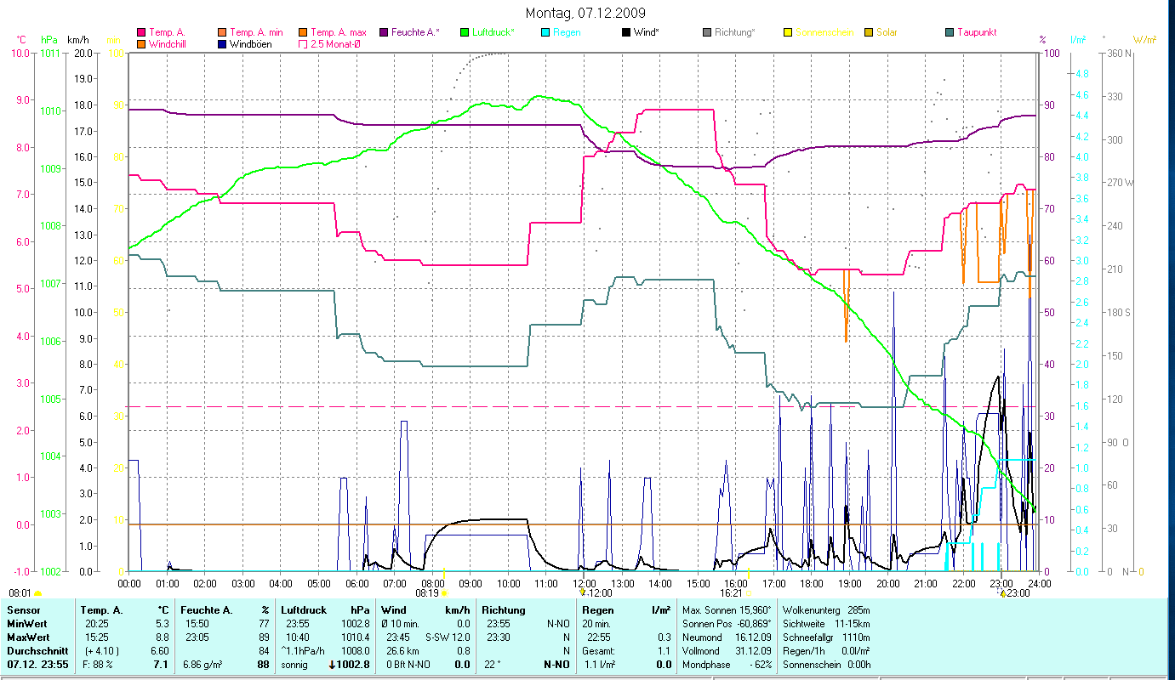
Task: Click the Richtung column header in the table
Action: (504, 610)
